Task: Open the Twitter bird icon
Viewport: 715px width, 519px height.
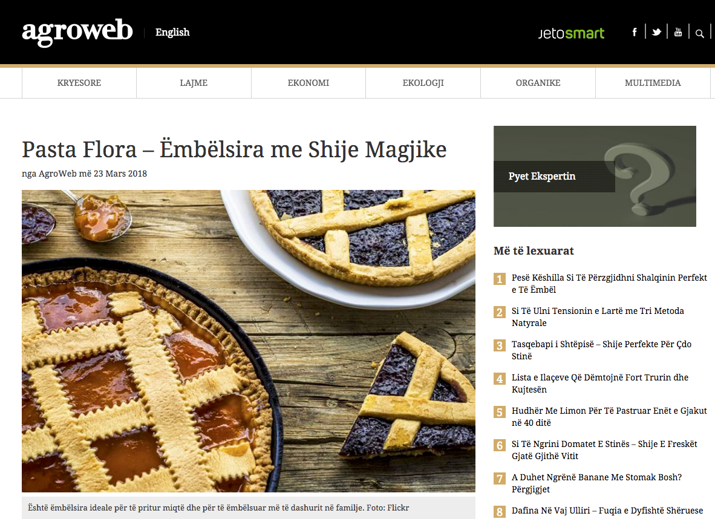Action: [656, 32]
